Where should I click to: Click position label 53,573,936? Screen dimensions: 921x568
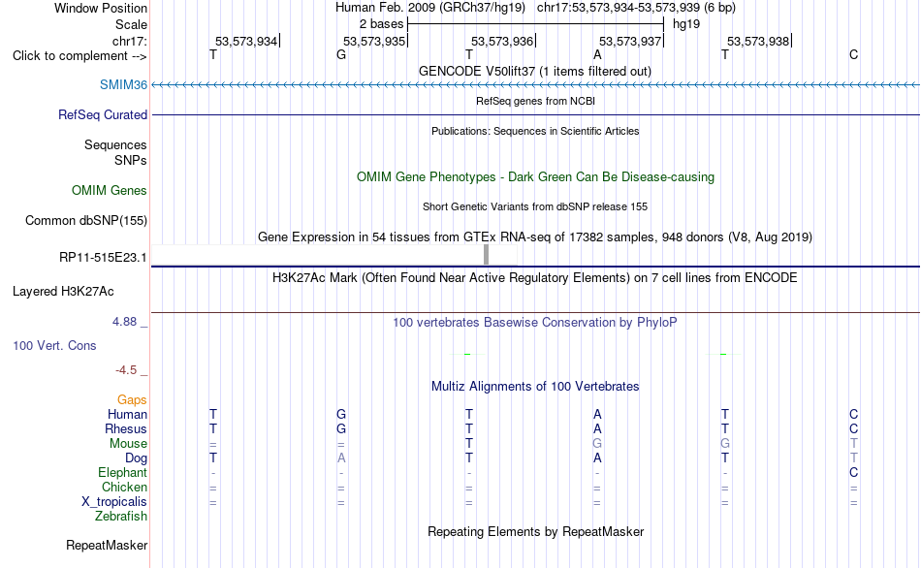(502, 41)
